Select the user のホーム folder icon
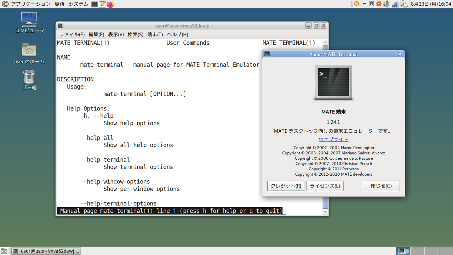The width and height of the screenshot is (453, 255). pos(29,53)
